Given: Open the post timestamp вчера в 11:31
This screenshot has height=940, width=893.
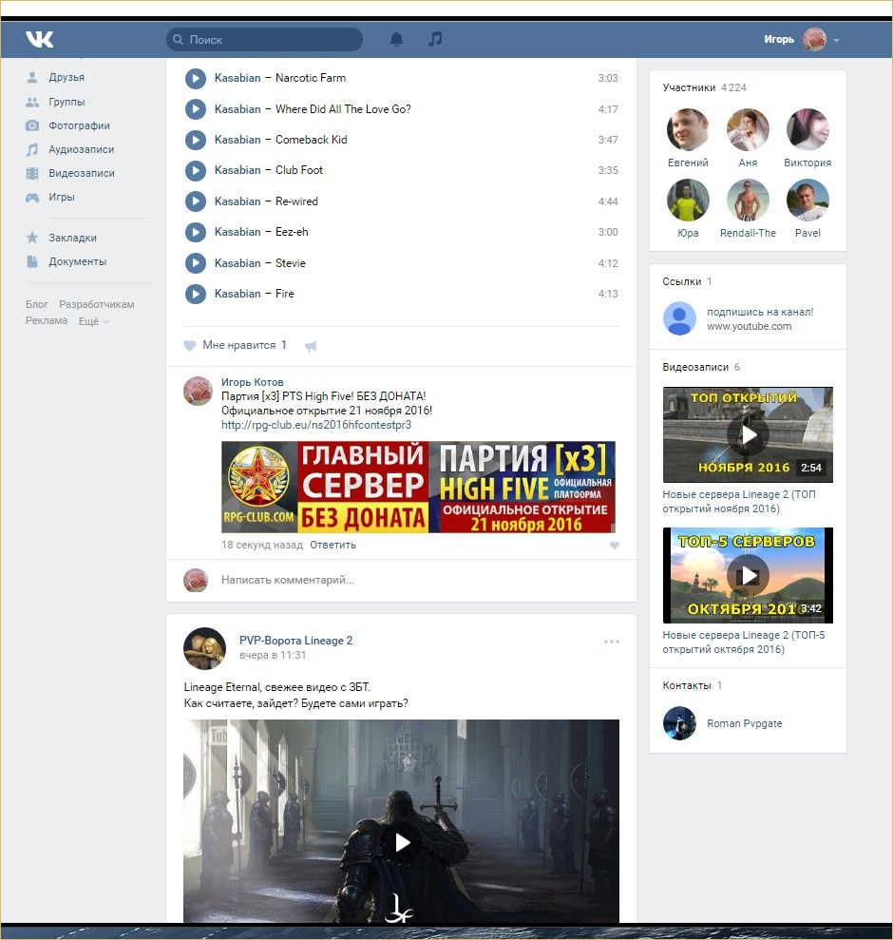Looking at the screenshot, I should coord(273,655).
